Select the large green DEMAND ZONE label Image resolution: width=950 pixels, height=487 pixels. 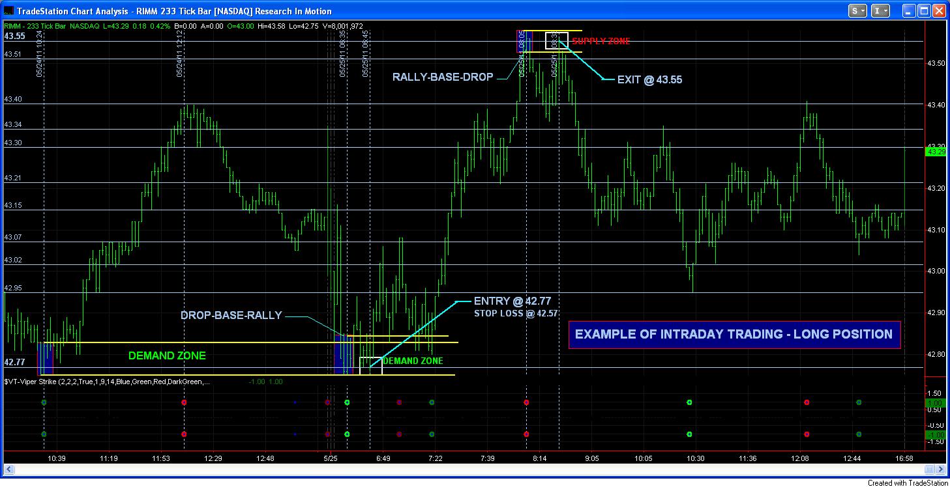coord(167,355)
